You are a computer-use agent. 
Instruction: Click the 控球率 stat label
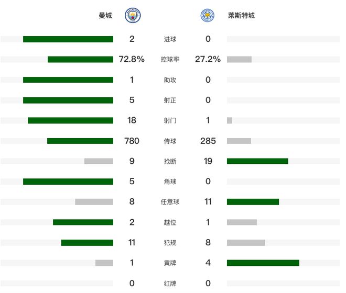pyautogui.click(x=170, y=60)
